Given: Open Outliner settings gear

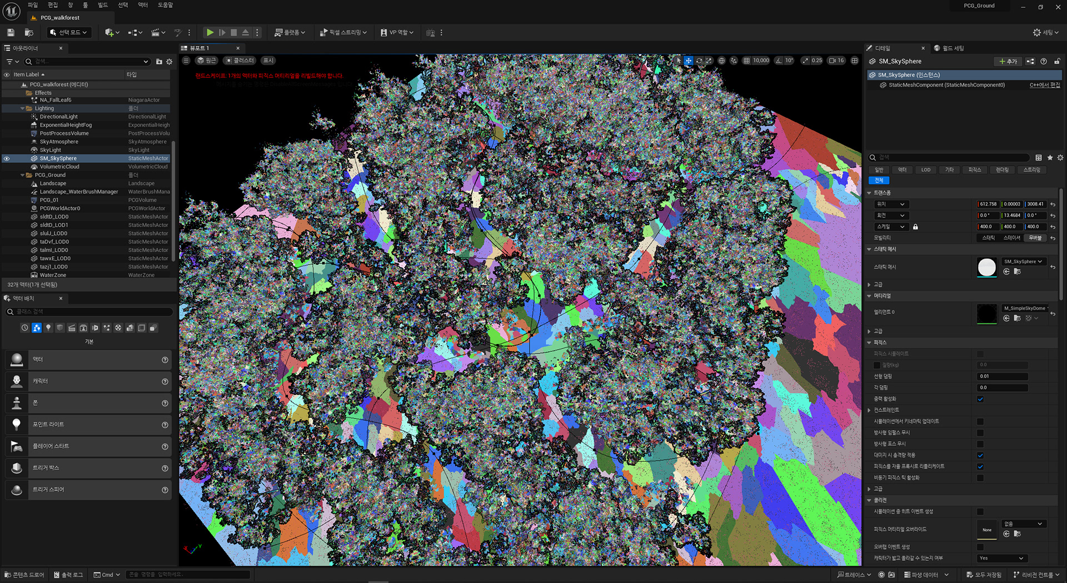Looking at the screenshot, I should (x=169, y=62).
